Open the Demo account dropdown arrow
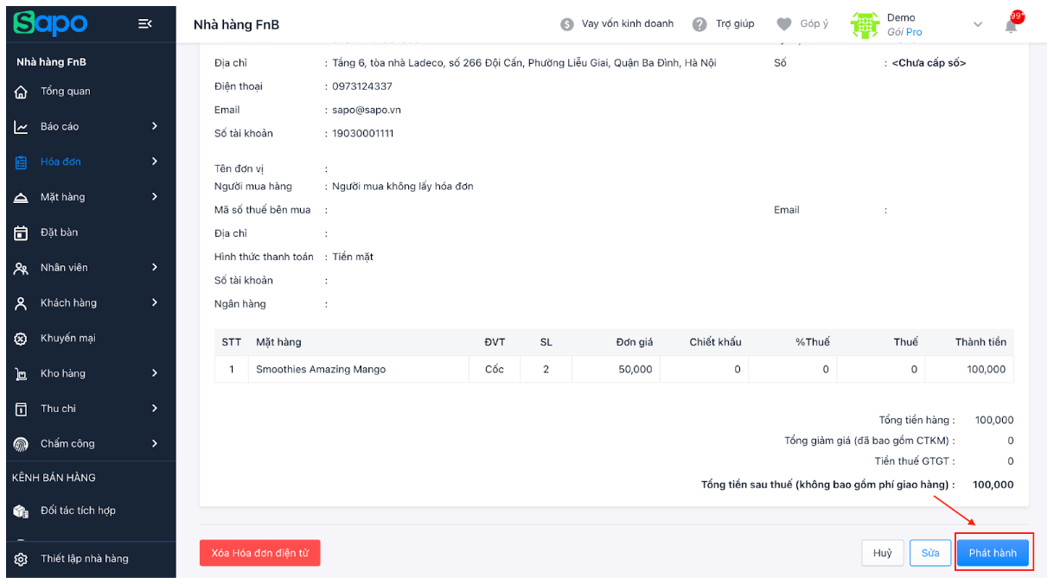The width and height of the screenshot is (1054, 584). tap(978, 24)
